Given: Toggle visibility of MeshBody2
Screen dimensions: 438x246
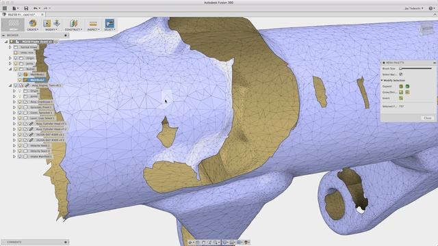Looking at the screenshot, I should pos(20,80).
